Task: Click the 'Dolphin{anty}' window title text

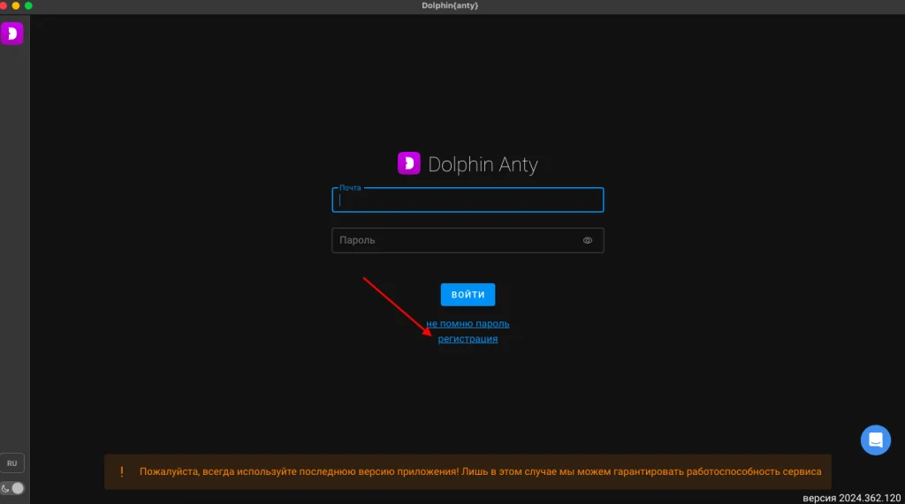Action: (x=450, y=6)
